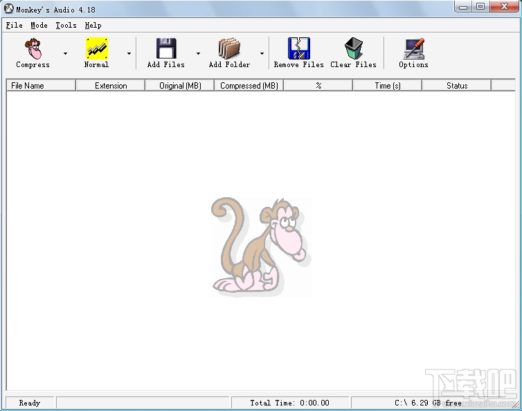Viewport: 522px width, 411px height.
Task: Open the Help menu
Action: pyautogui.click(x=93, y=26)
